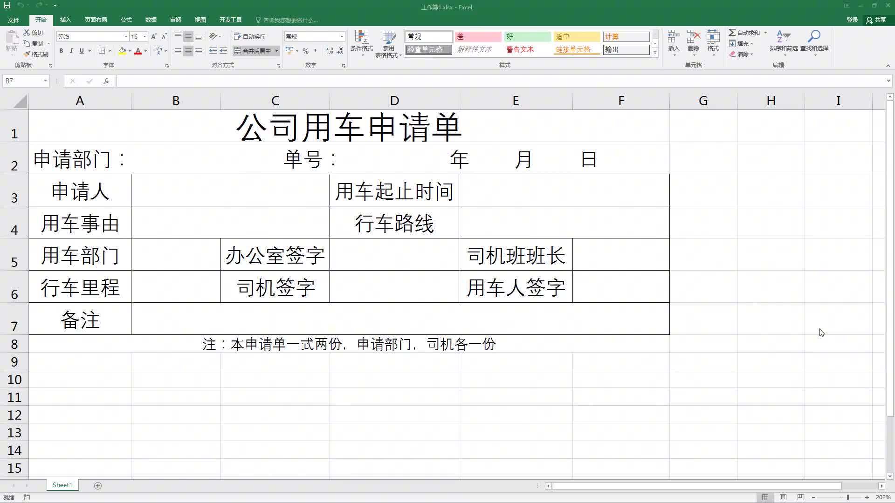This screenshot has width=895, height=503.
Task: Open the number format dropdown showing 常规
Action: click(342, 36)
